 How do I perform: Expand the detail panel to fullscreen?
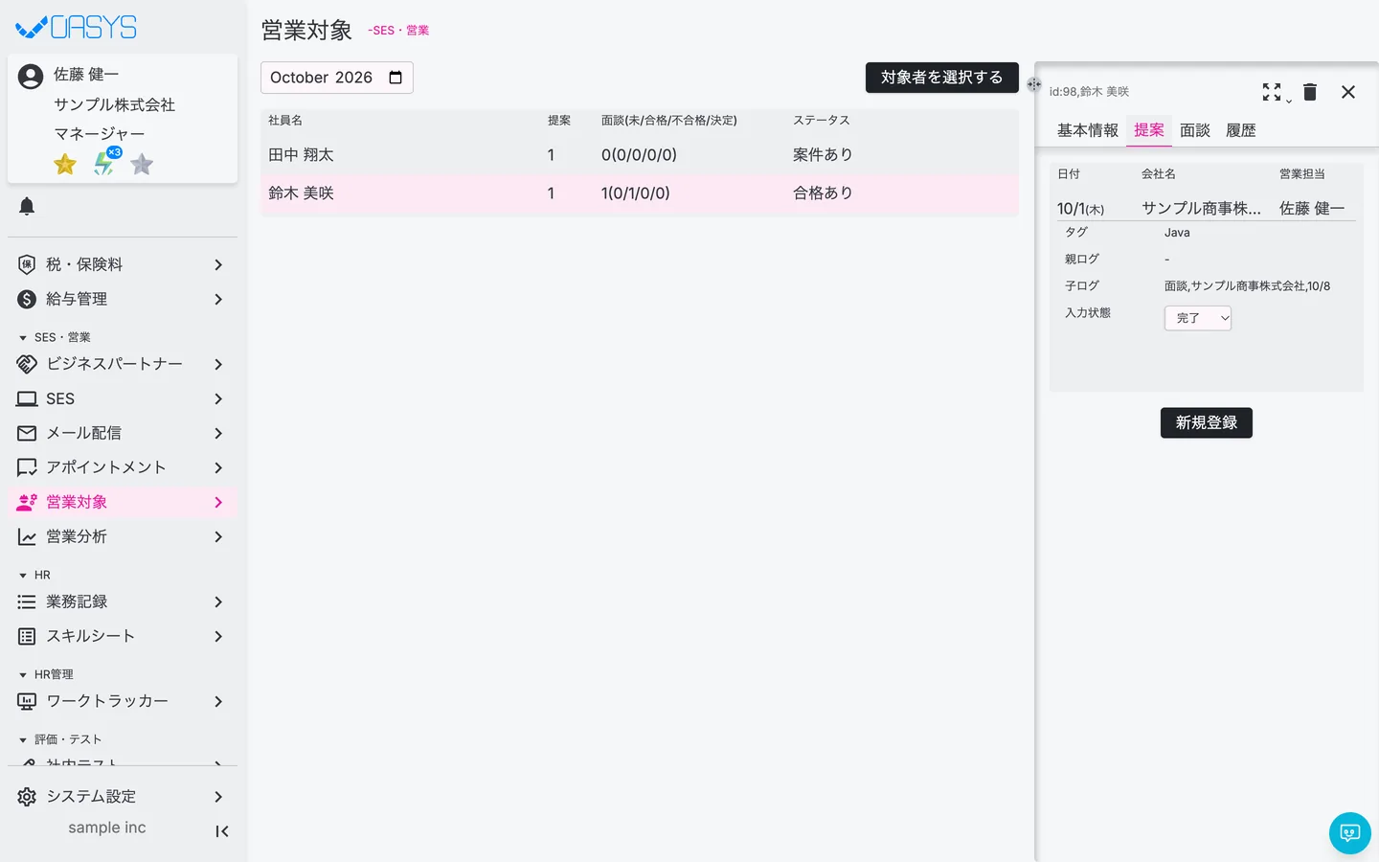coord(1272,92)
